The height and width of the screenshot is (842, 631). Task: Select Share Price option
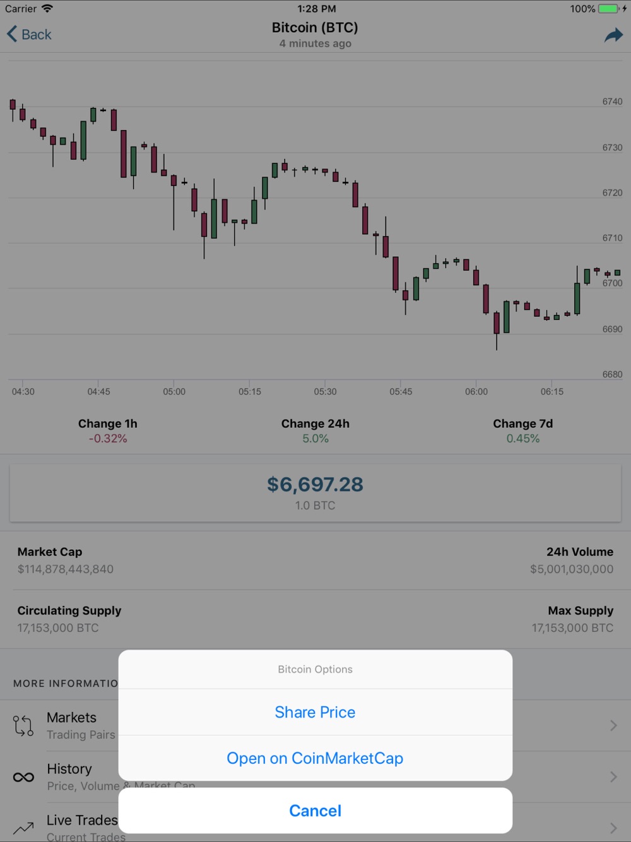click(x=315, y=712)
